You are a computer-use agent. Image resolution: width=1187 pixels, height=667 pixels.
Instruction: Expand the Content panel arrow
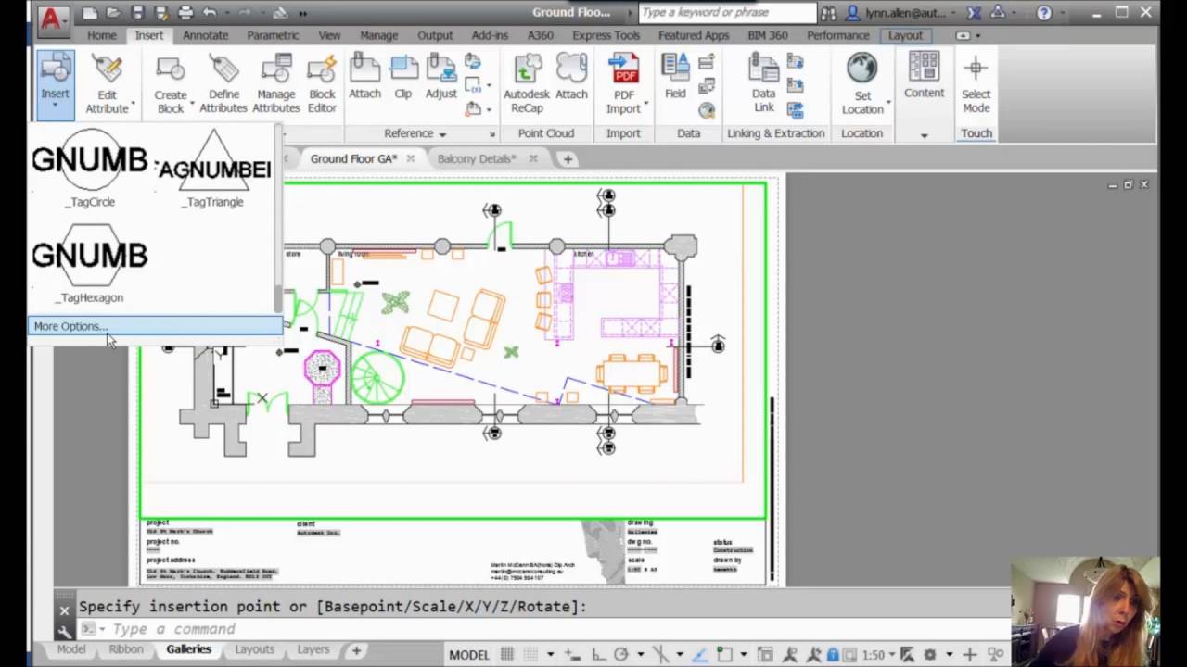[924, 135]
